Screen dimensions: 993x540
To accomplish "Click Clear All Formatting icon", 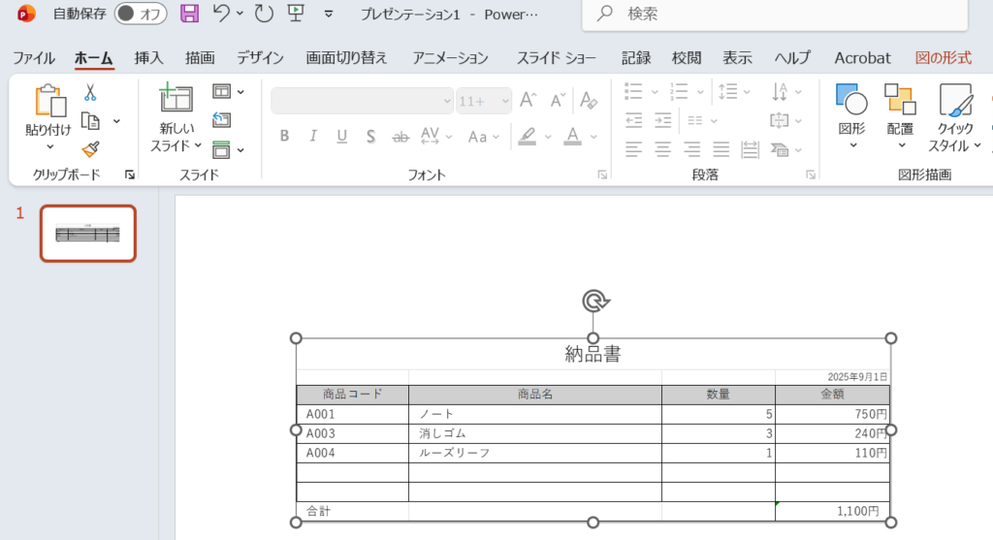I will 589,101.
